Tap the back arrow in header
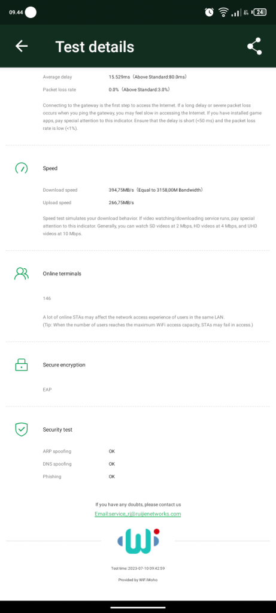 pyautogui.click(x=22, y=45)
